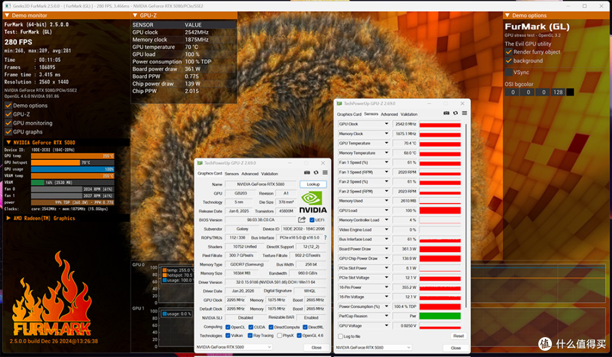The image size is (612, 357).
Task: Click the black OSI bgcolor swatch
Action: coord(570,92)
